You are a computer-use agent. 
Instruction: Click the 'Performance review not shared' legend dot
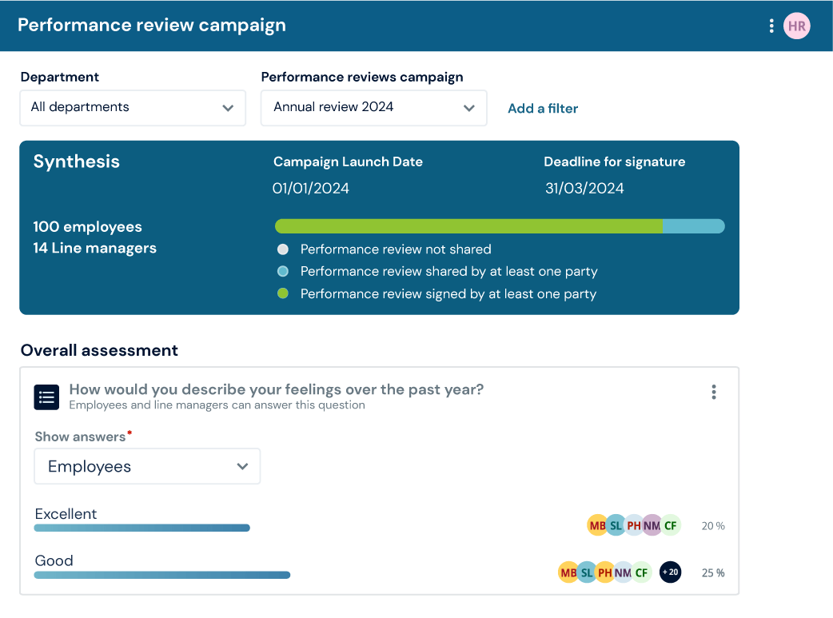point(284,249)
